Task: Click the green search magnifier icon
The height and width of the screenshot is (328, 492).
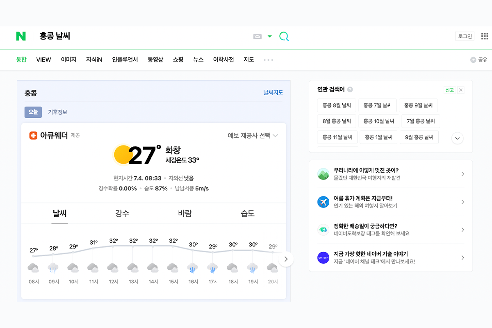Action: click(x=284, y=36)
